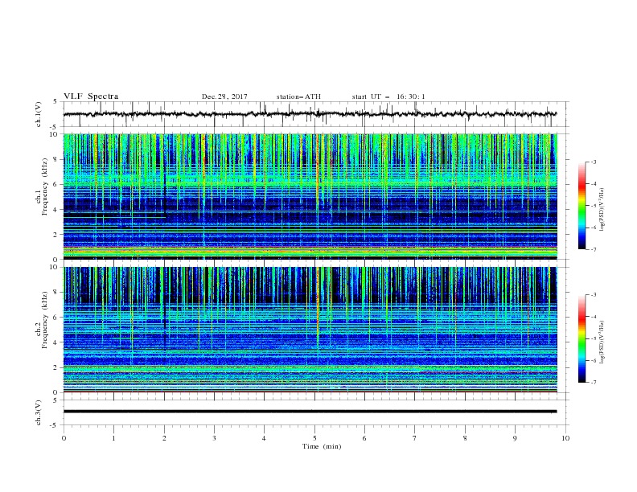This screenshot has height=492, width=637.
Task: Click time axis tick label "9"
Action: click(x=515, y=438)
